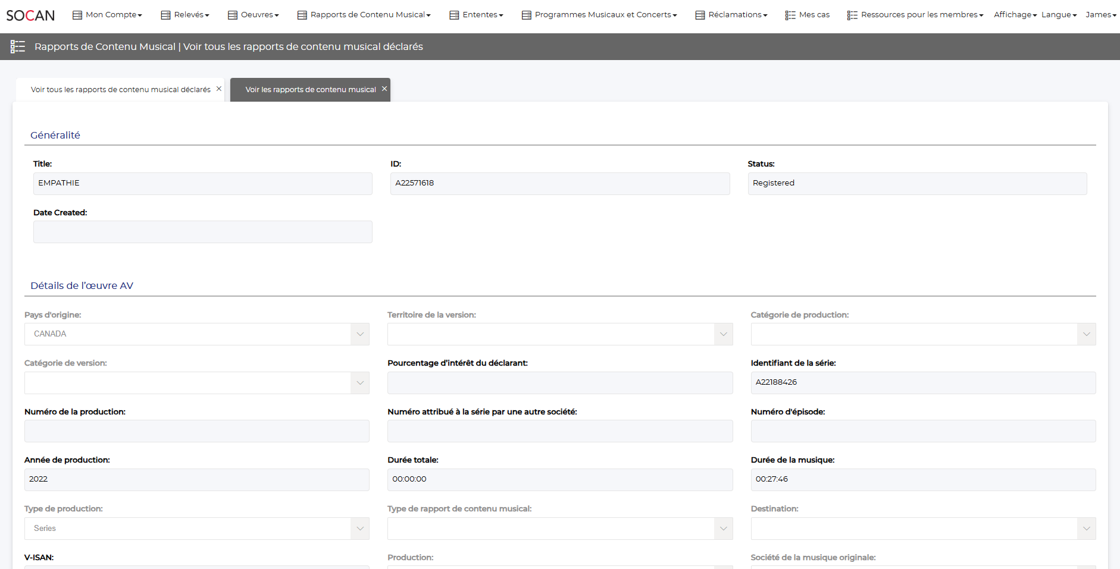Click the Mes cas list icon

tap(790, 15)
